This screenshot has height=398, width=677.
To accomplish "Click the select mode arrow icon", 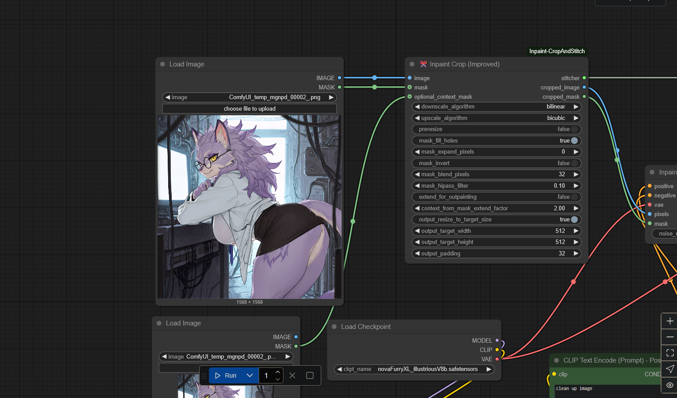I will [670, 369].
